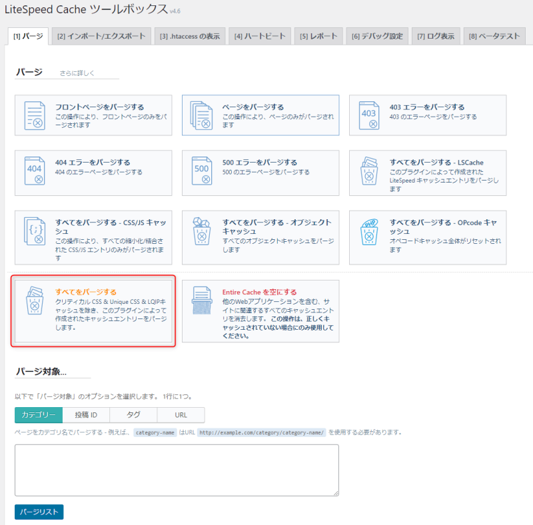Screen dimensions: 533x525
Task: Open the .htaccess の表示 tab
Action: [189, 36]
